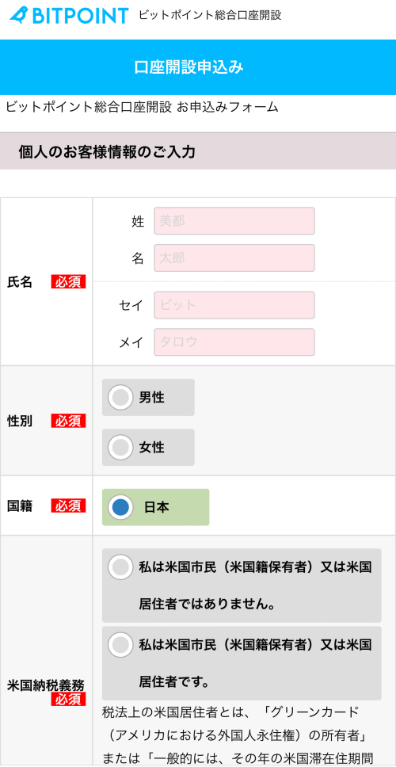The image size is (396, 767).
Task: Click the 男性 label button
Action: pos(148,397)
